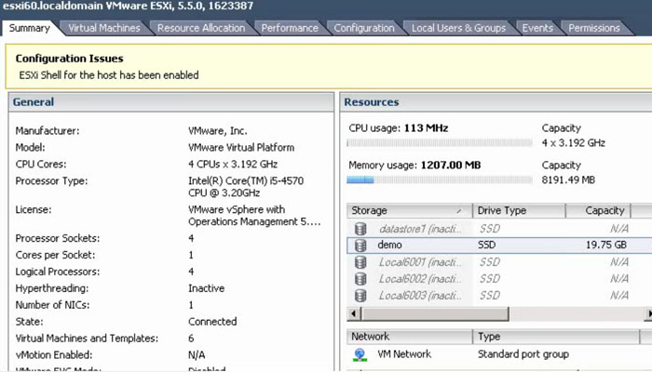
Task: Click the storage horizontal scrollbar thumb
Action: point(435,313)
